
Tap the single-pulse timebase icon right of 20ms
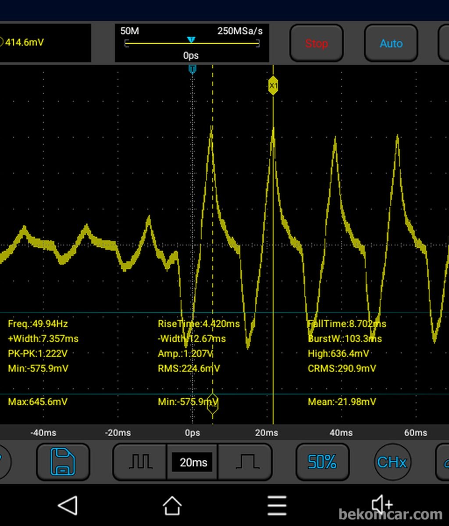(245, 462)
